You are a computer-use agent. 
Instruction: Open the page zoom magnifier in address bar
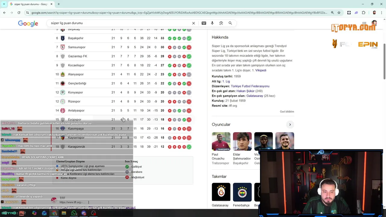(332, 13)
